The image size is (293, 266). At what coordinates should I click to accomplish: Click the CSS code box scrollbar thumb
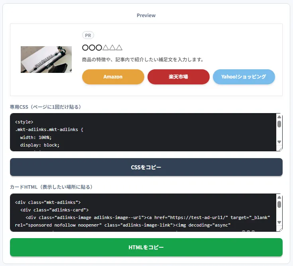(279, 124)
